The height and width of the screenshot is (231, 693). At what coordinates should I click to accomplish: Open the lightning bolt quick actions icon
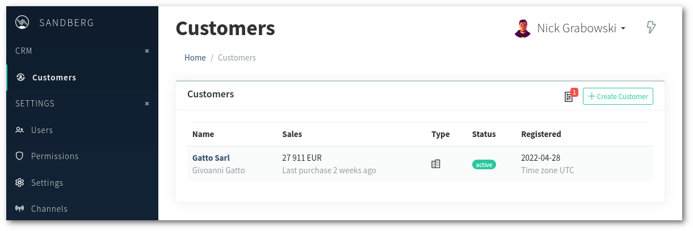652,27
